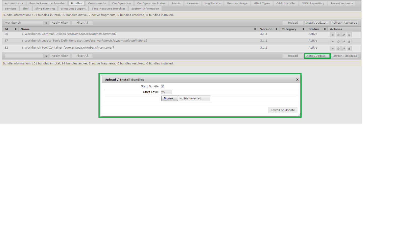
Task: Stop the Workbench Common Utilities bundle
Action: (332, 35)
